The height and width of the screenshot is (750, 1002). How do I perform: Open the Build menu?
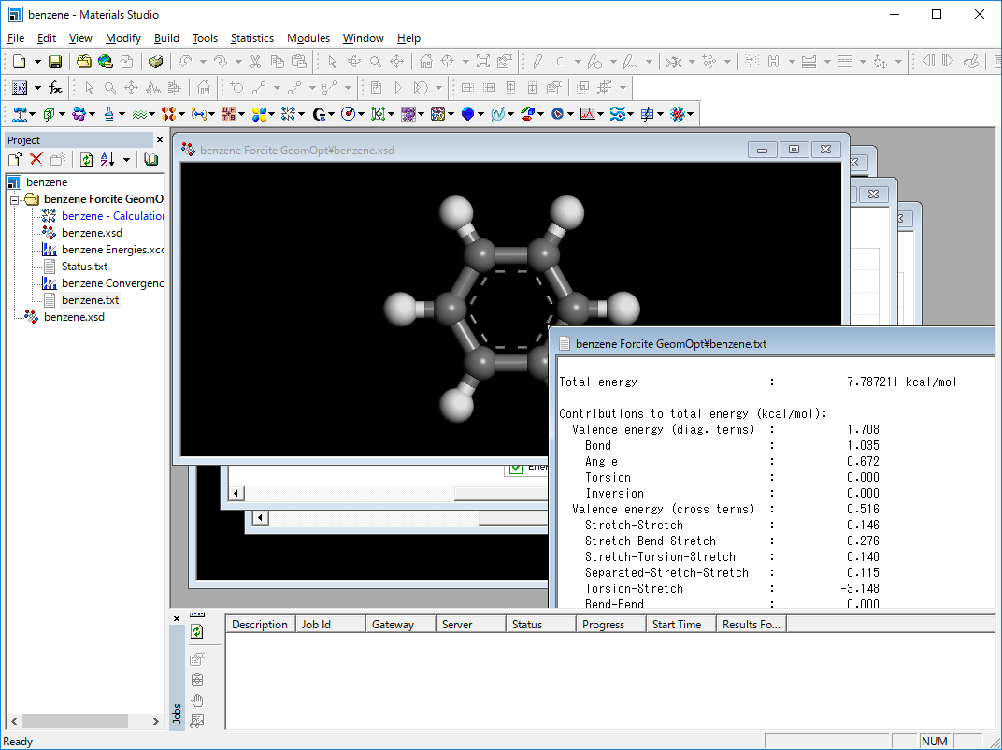tap(166, 38)
